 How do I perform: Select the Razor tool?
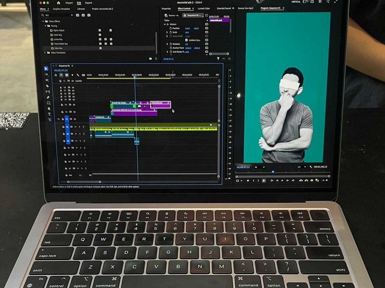47,86
